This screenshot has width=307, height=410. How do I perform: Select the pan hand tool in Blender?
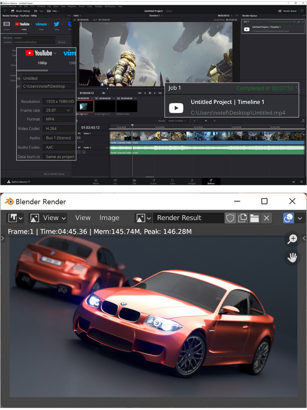[292, 257]
